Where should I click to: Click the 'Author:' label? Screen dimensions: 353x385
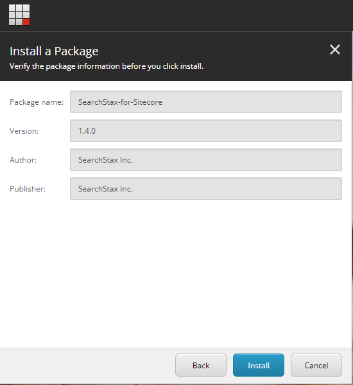coord(23,160)
